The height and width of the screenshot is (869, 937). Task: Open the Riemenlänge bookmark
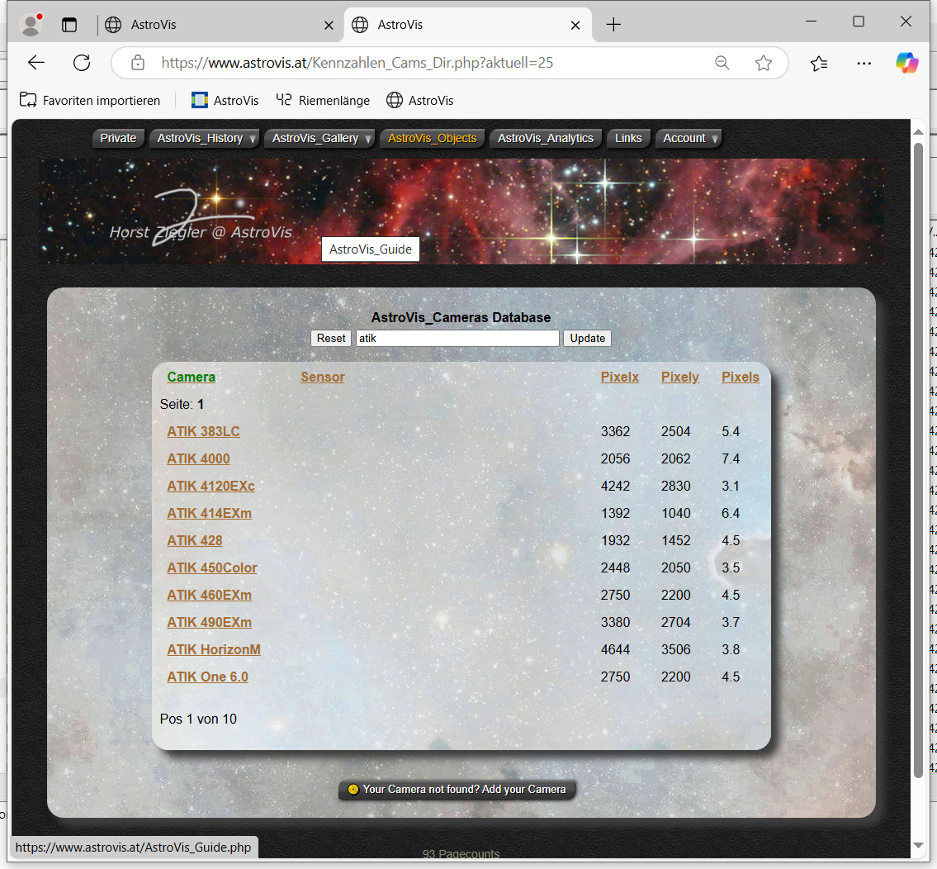(323, 101)
